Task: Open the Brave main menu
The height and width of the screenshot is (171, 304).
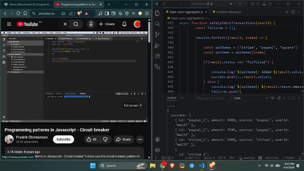Action: pos(147,13)
